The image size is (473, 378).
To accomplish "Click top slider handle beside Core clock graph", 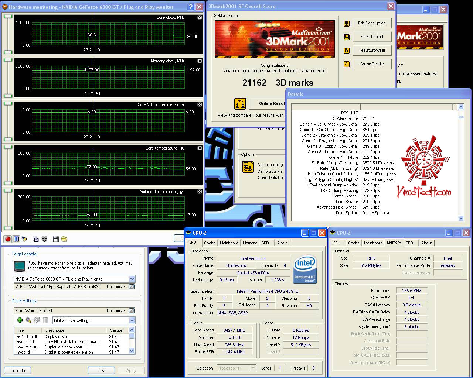I will pos(8,16).
